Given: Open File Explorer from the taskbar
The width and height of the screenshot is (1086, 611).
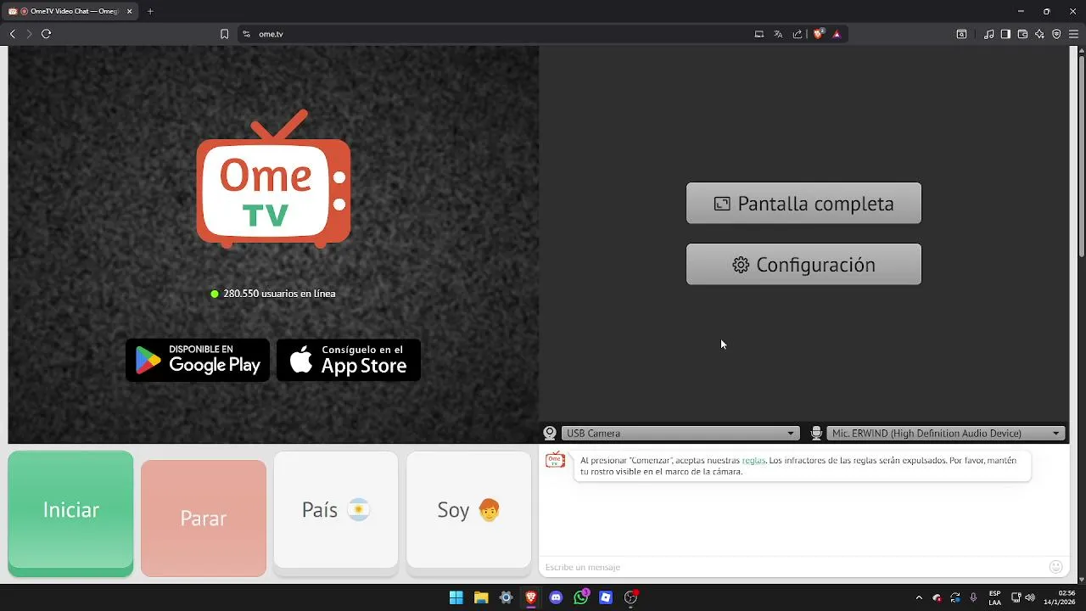Looking at the screenshot, I should click(x=481, y=597).
